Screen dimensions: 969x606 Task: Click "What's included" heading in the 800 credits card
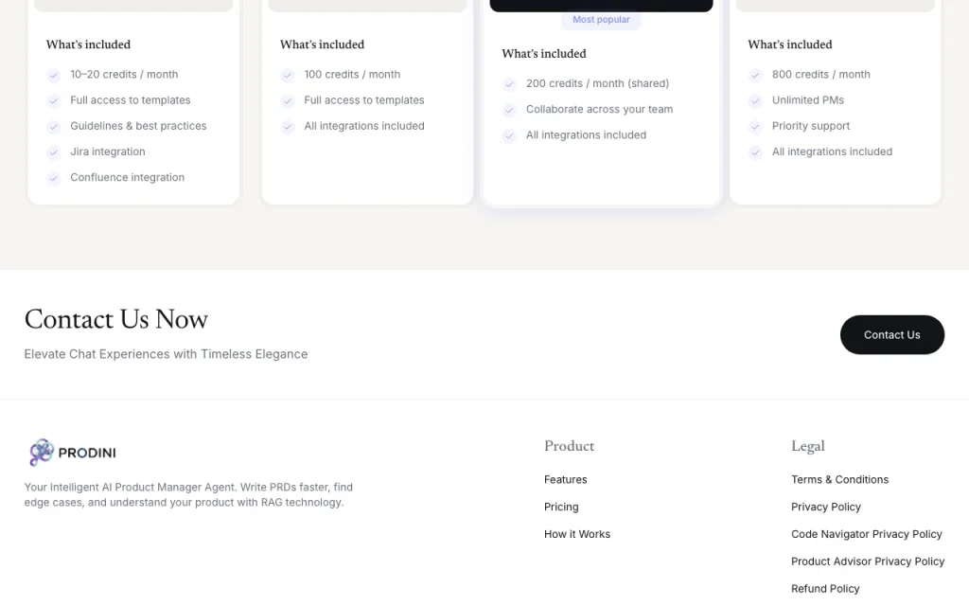click(790, 45)
